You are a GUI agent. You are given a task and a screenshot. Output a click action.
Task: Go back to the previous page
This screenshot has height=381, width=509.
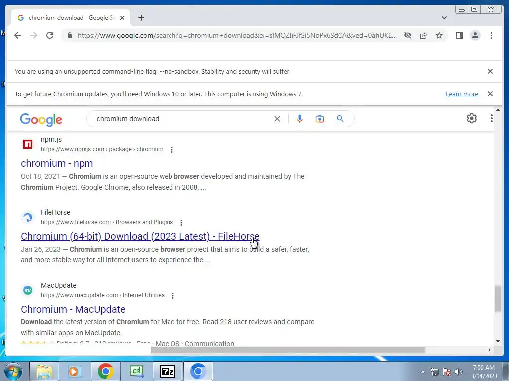[18, 35]
